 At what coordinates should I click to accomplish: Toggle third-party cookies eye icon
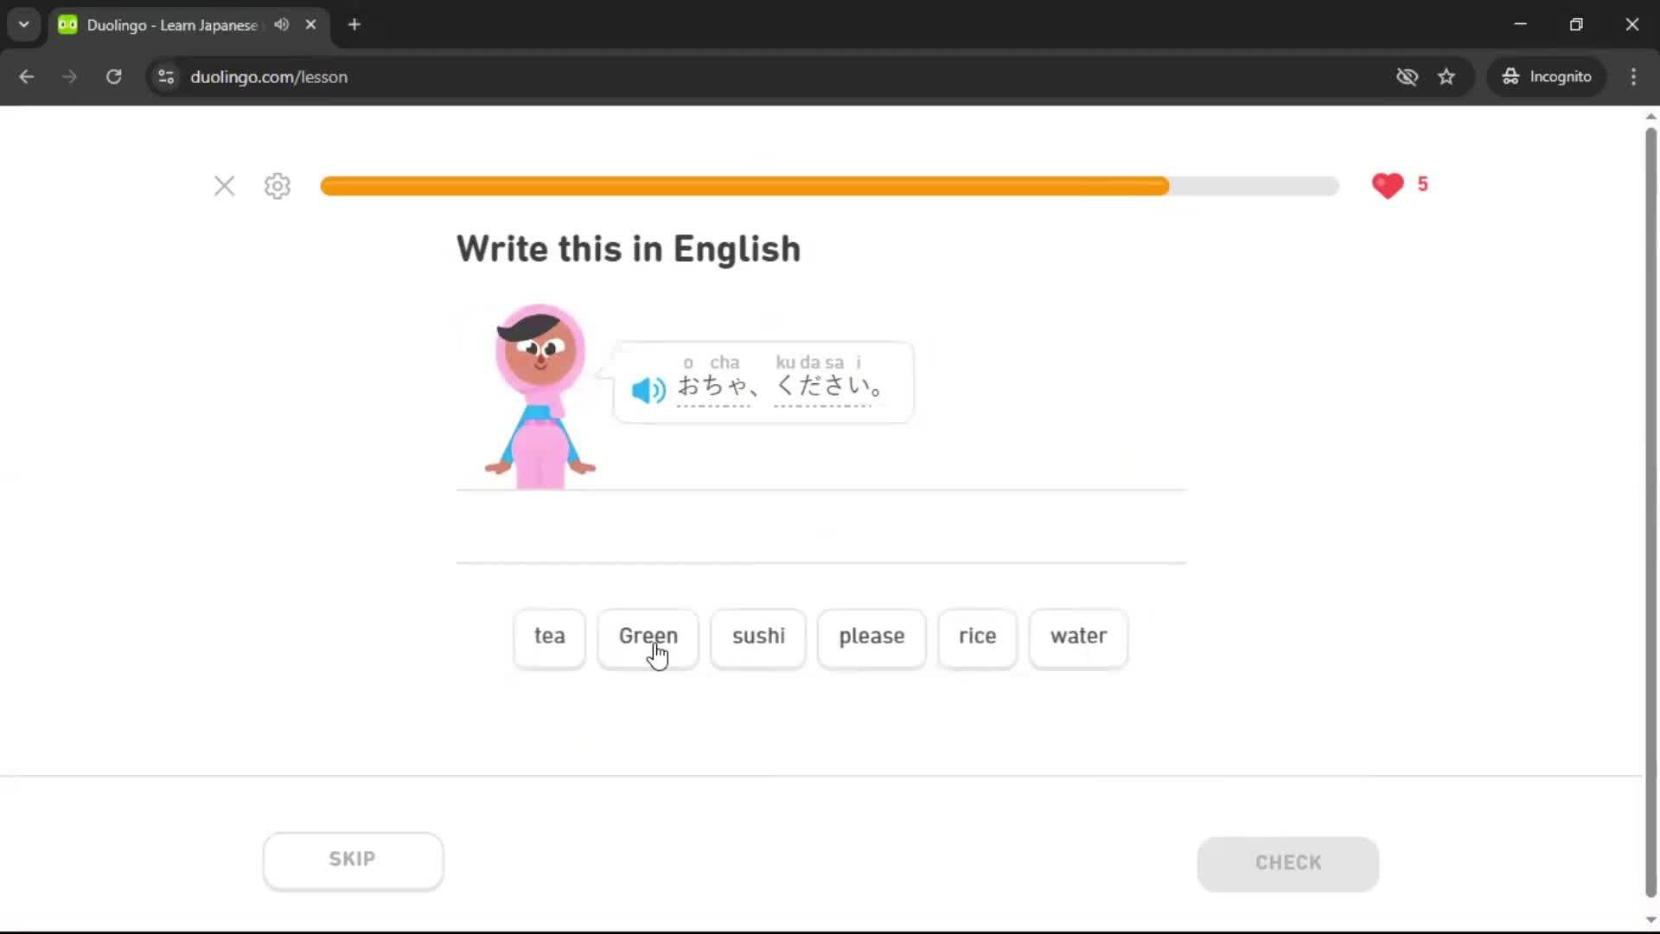tap(1407, 76)
